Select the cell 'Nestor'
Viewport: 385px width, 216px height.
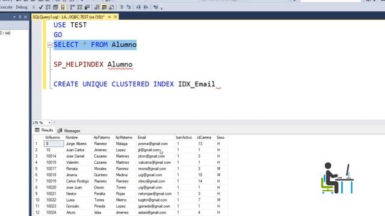tap(78, 194)
